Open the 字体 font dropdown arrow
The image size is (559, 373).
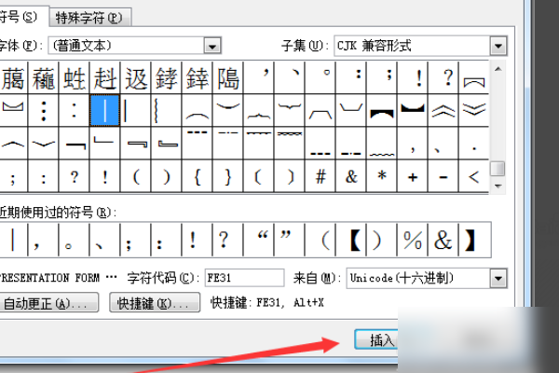[x=212, y=46]
